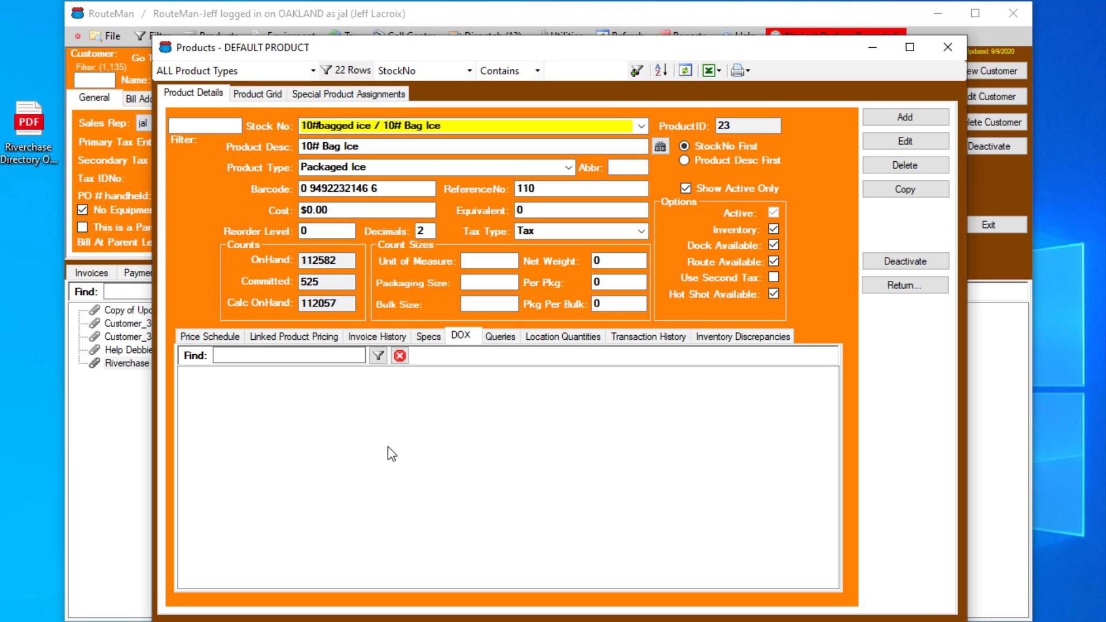This screenshot has height=622, width=1106.
Task: Expand the Product Type dropdown
Action: pyautogui.click(x=569, y=167)
